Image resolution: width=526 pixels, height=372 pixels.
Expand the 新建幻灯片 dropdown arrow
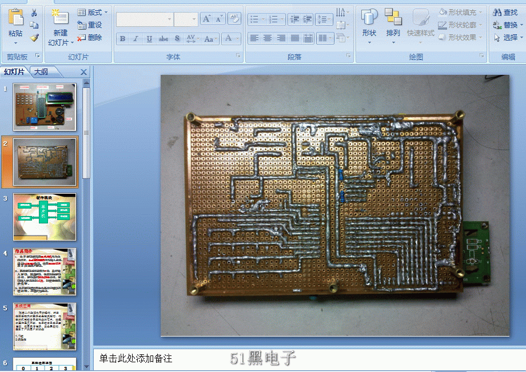click(72, 43)
